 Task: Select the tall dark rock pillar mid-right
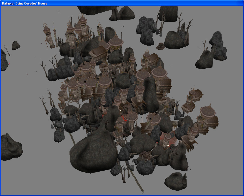tap(151, 94)
